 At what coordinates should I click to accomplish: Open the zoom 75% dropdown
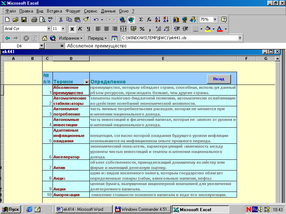[x=215, y=20]
